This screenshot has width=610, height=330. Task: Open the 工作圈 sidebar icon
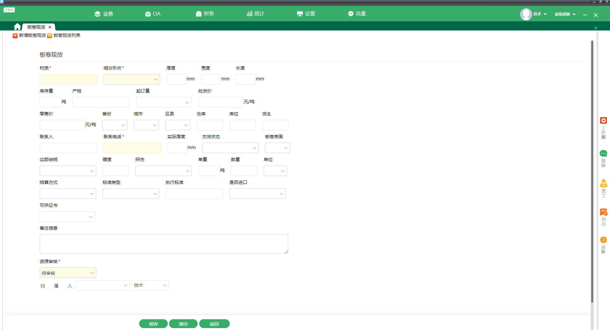(603, 121)
